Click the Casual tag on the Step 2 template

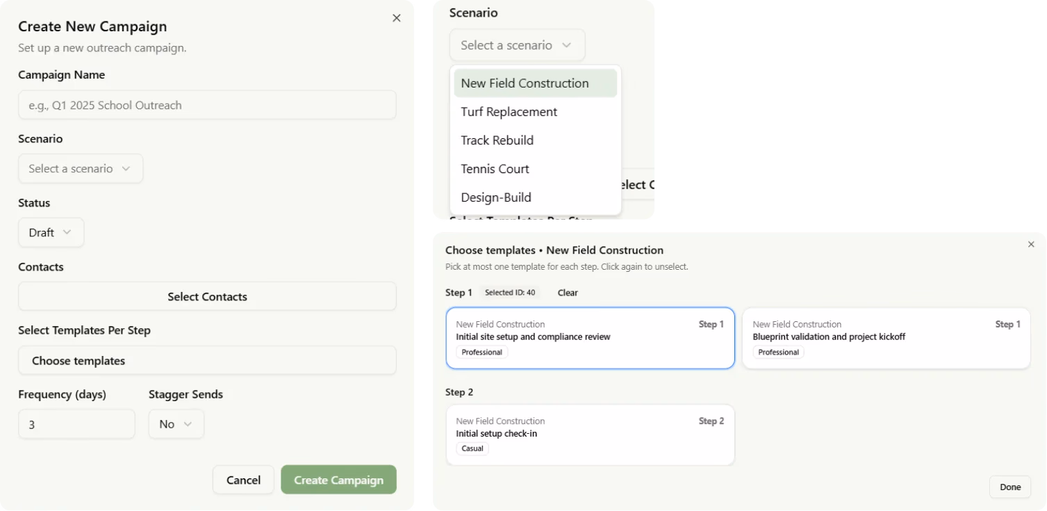pos(472,448)
